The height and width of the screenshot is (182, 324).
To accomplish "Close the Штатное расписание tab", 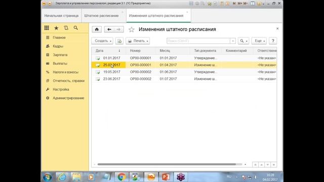I will coord(123,12).
